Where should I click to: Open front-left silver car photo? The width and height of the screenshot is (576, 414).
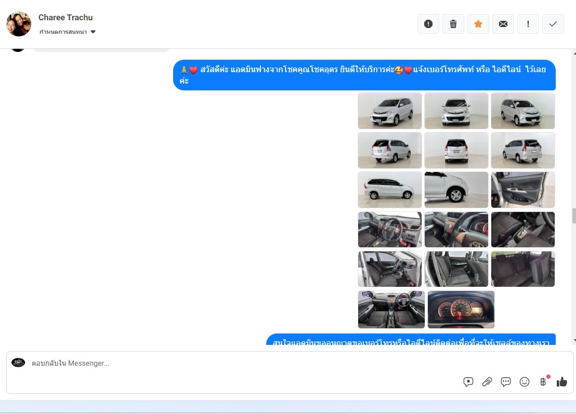point(390,111)
